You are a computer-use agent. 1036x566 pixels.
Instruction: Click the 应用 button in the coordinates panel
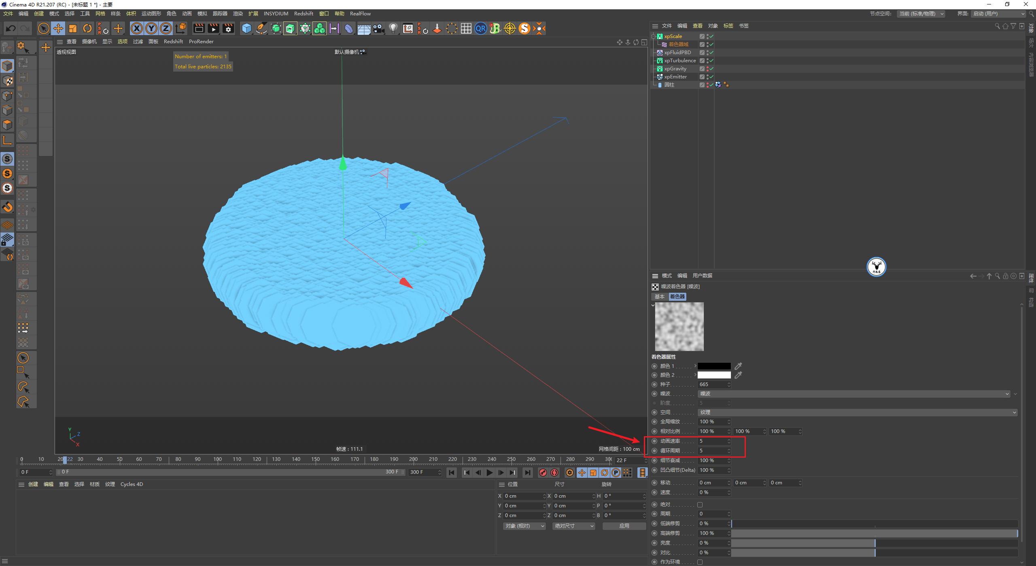pos(624,526)
